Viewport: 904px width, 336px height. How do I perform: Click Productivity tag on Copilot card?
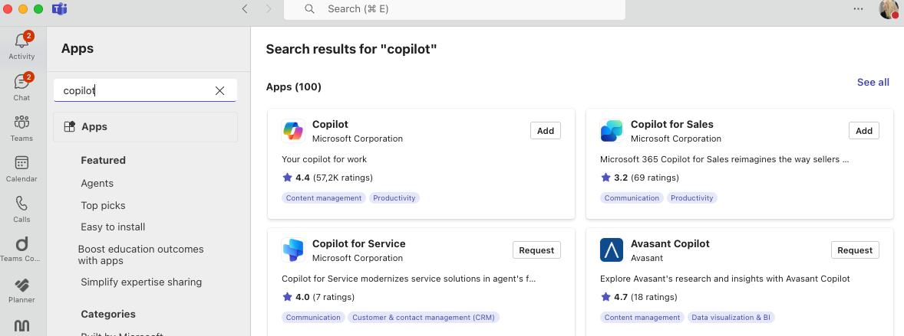click(x=394, y=198)
